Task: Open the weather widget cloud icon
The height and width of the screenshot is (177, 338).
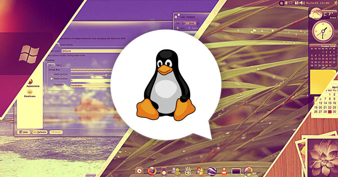Action: (316, 13)
